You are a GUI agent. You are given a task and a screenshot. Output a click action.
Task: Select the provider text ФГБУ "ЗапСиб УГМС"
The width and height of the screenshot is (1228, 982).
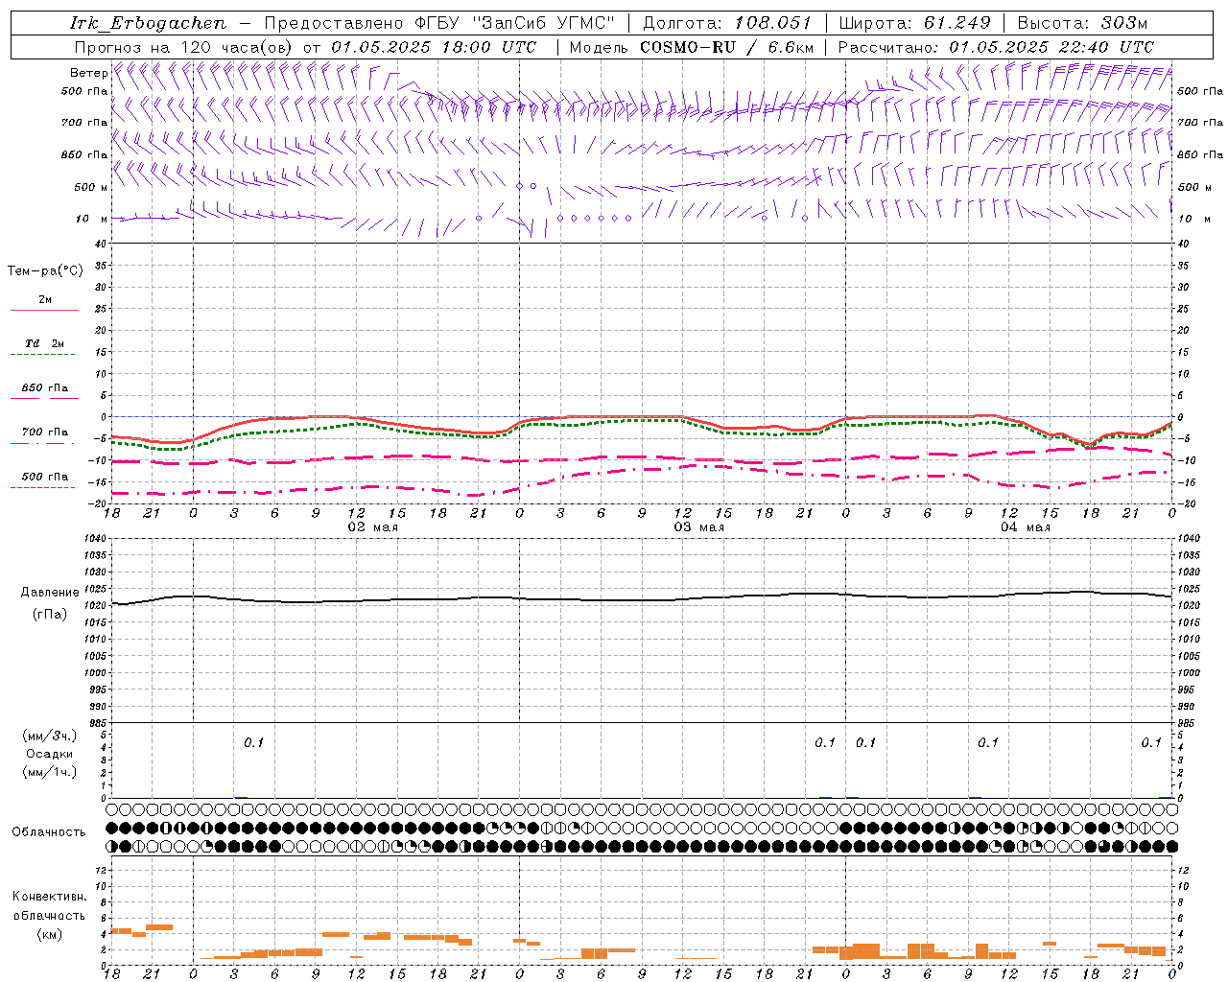[517, 23]
